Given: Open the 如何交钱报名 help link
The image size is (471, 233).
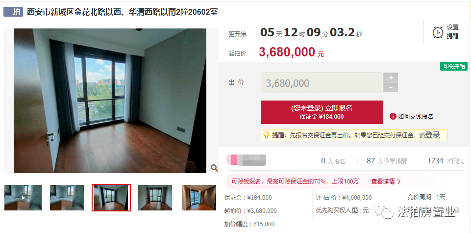Looking at the screenshot, I should coord(416,117).
